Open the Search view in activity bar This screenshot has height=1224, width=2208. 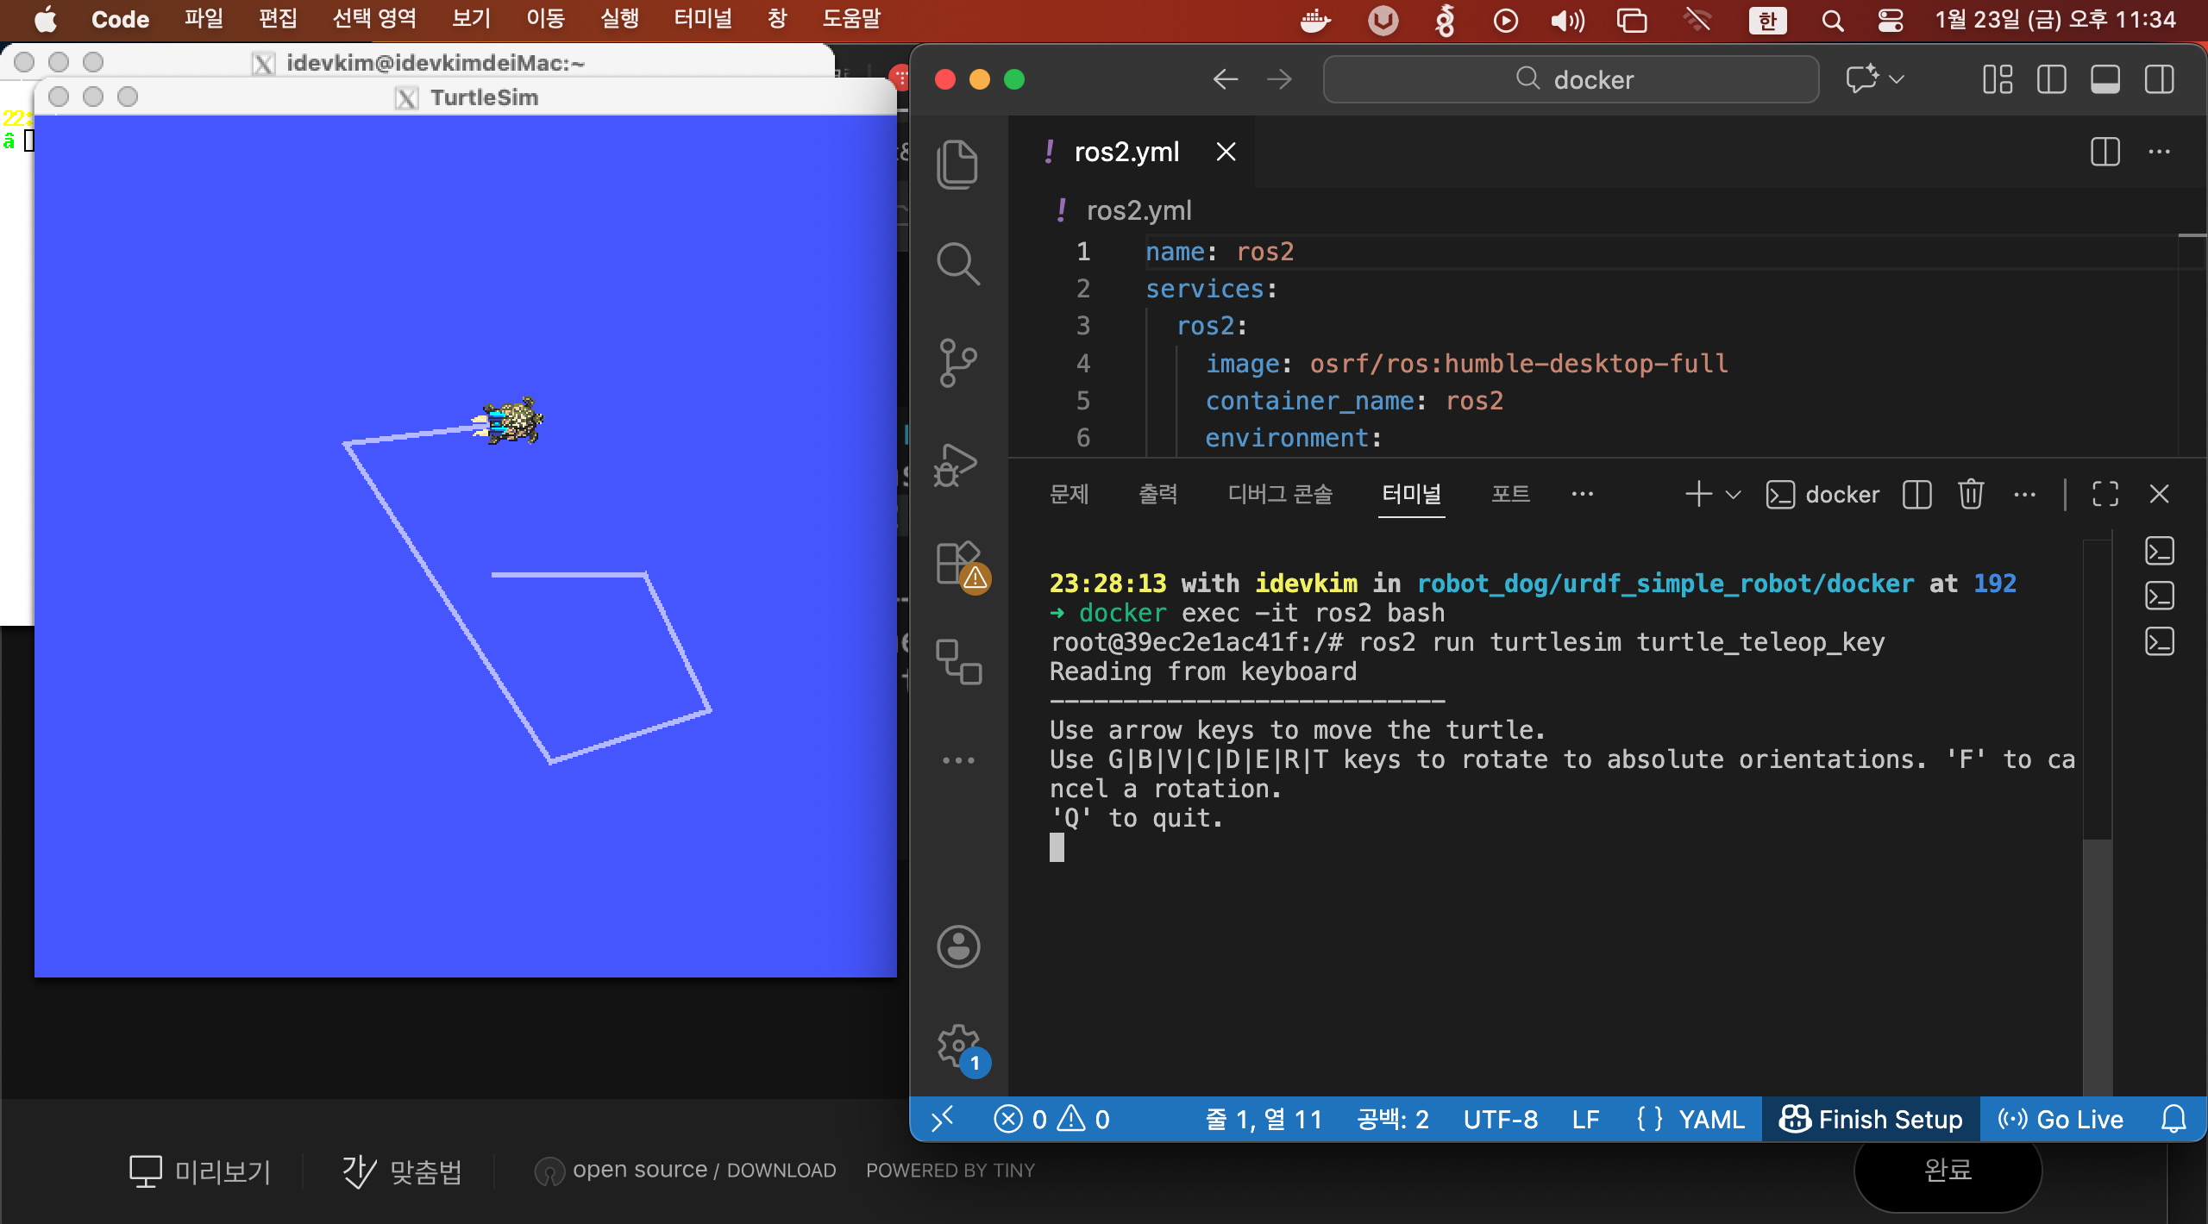tap(957, 263)
